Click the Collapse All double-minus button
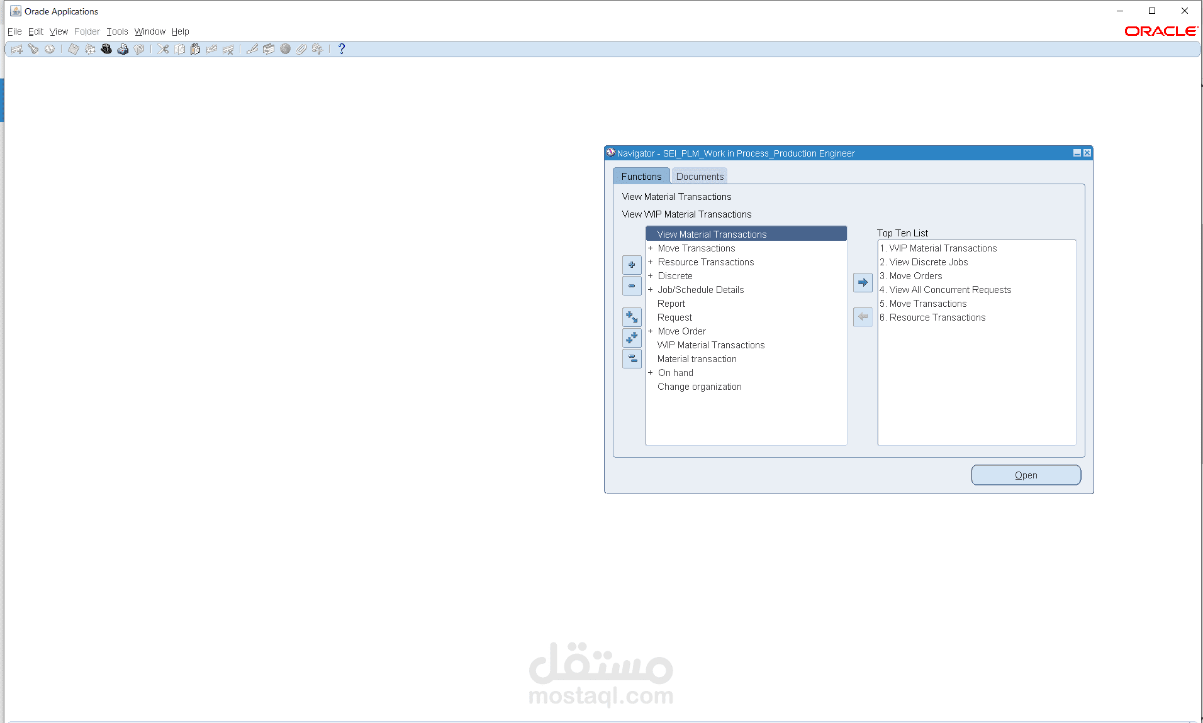 pyautogui.click(x=632, y=358)
